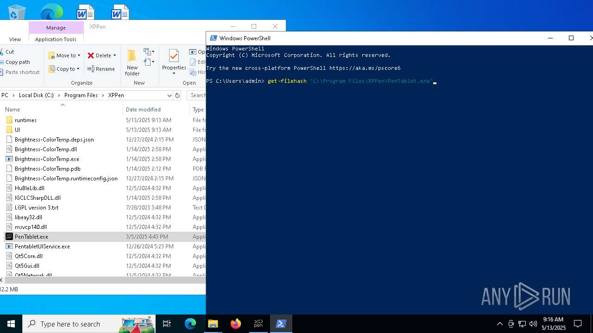593x333 pixels.
Task: Launch Firefox from the taskbar
Action: pos(236,324)
